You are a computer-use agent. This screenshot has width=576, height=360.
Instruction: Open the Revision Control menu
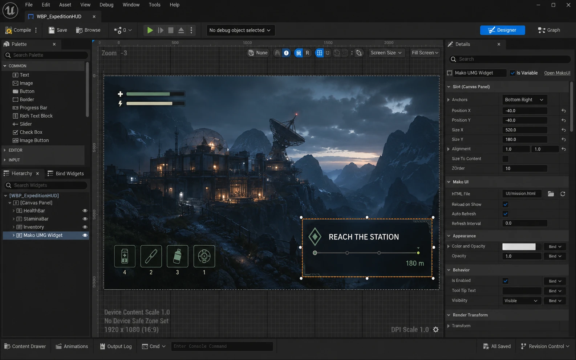pyautogui.click(x=545, y=346)
